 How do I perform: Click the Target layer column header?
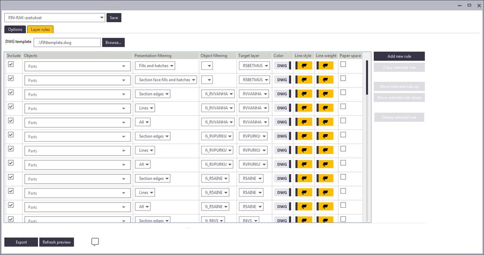[x=255, y=56]
